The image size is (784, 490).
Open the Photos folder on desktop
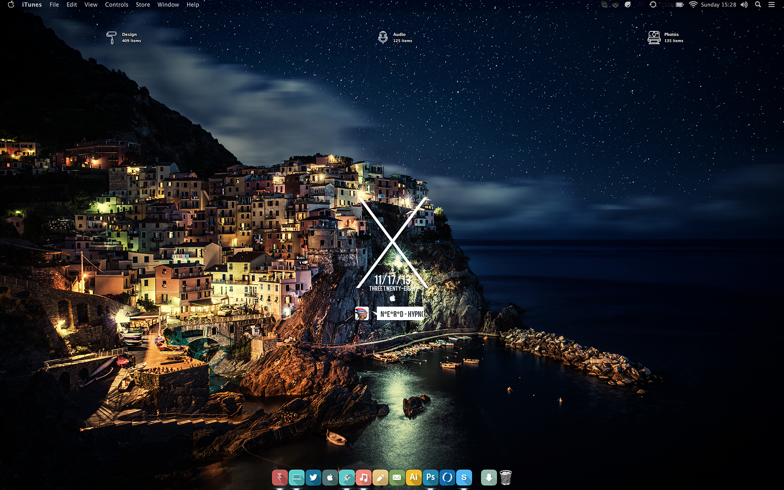(654, 38)
